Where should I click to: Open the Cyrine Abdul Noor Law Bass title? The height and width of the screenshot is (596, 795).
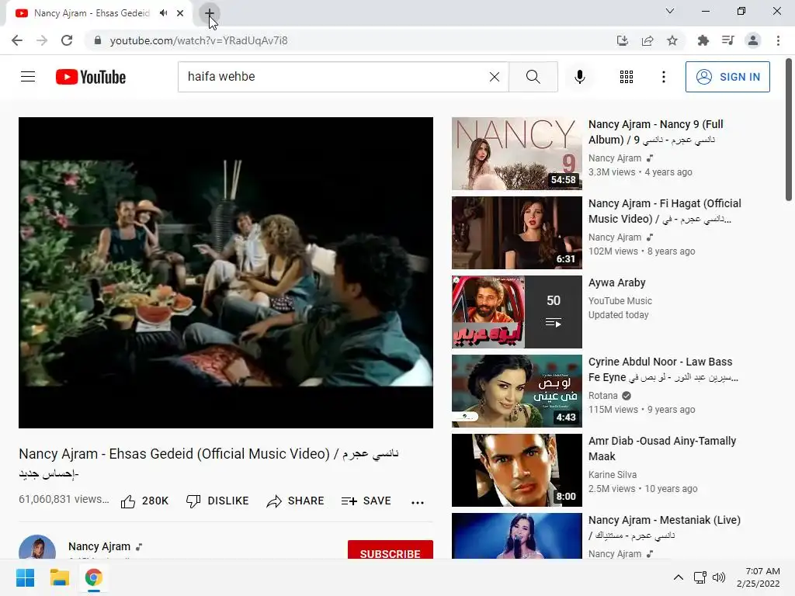click(663, 369)
